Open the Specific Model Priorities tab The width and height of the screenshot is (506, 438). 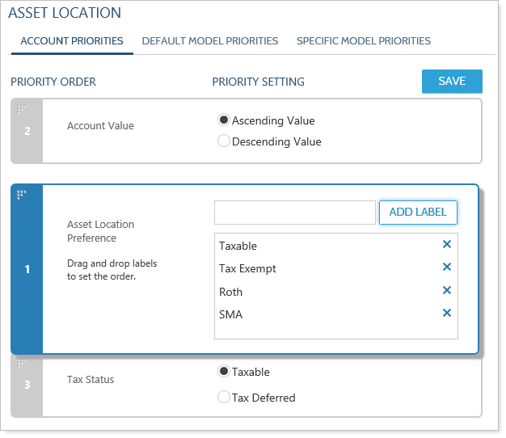363,40
